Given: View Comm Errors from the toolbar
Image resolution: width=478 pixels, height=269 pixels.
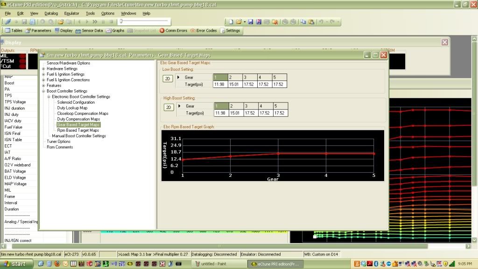Looking at the screenshot, I should coord(173,31).
